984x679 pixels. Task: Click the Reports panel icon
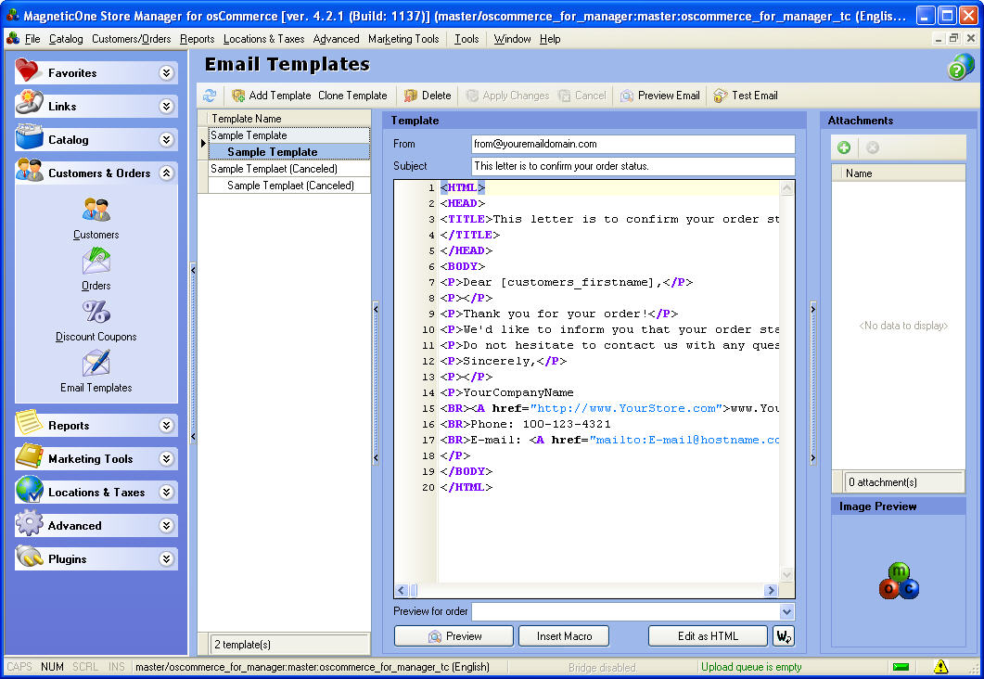tap(29, 423)
